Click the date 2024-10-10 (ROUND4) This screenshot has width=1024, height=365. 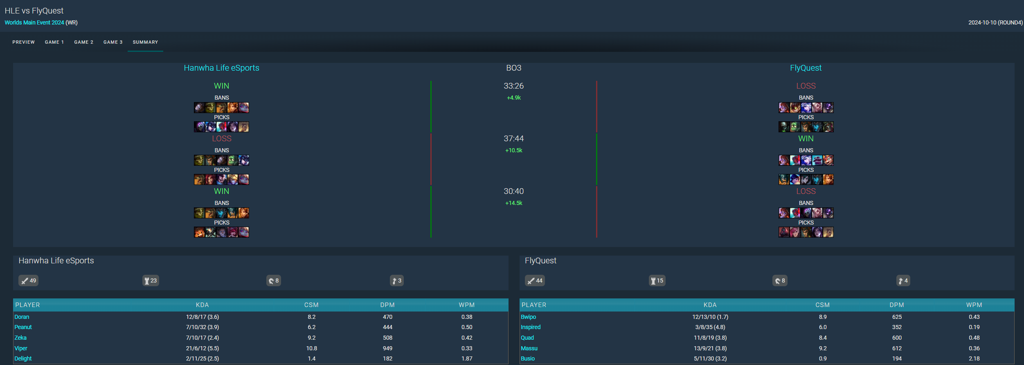(x=995, y=22)
